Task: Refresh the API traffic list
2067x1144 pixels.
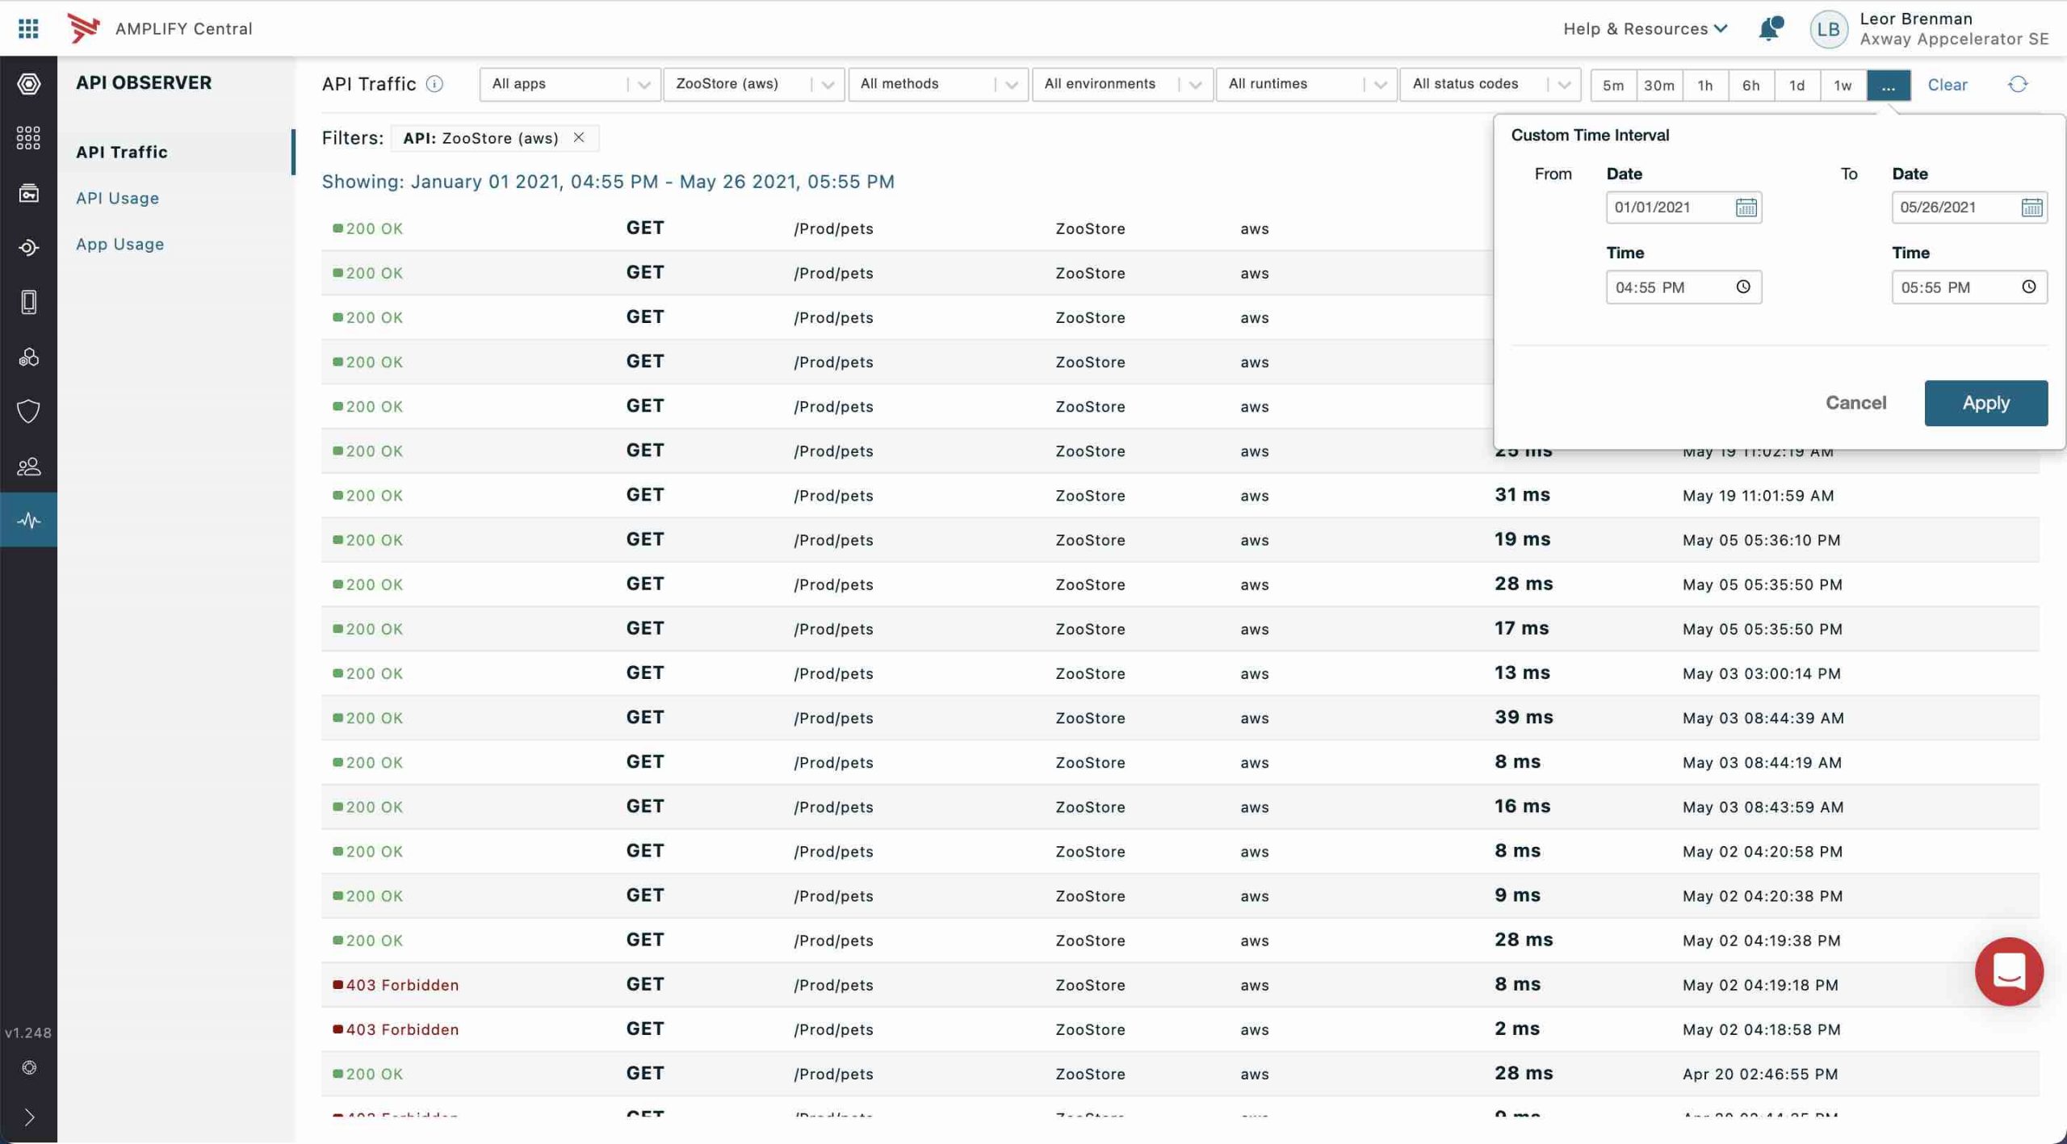Action: [x=2018, y=84]
